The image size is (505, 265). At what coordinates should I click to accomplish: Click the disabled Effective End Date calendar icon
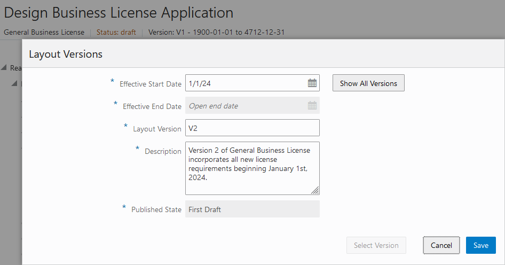[x=312, y=106]
